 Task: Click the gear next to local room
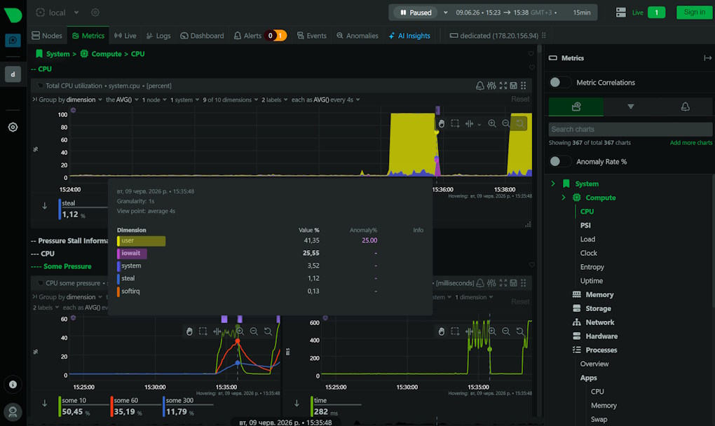tap(95, 13)
